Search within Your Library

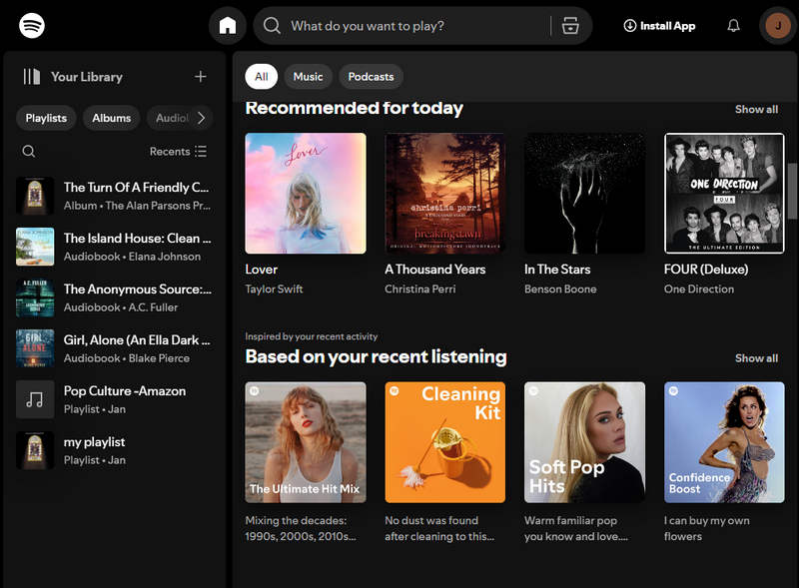pos(29,152)
